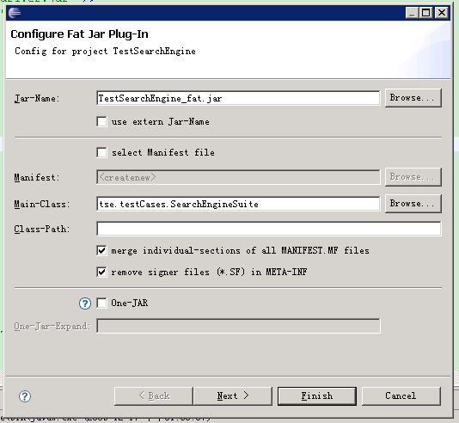Screen dimensions: 459x423
Task: Click the Main-Class label
Action: point(42,204)
